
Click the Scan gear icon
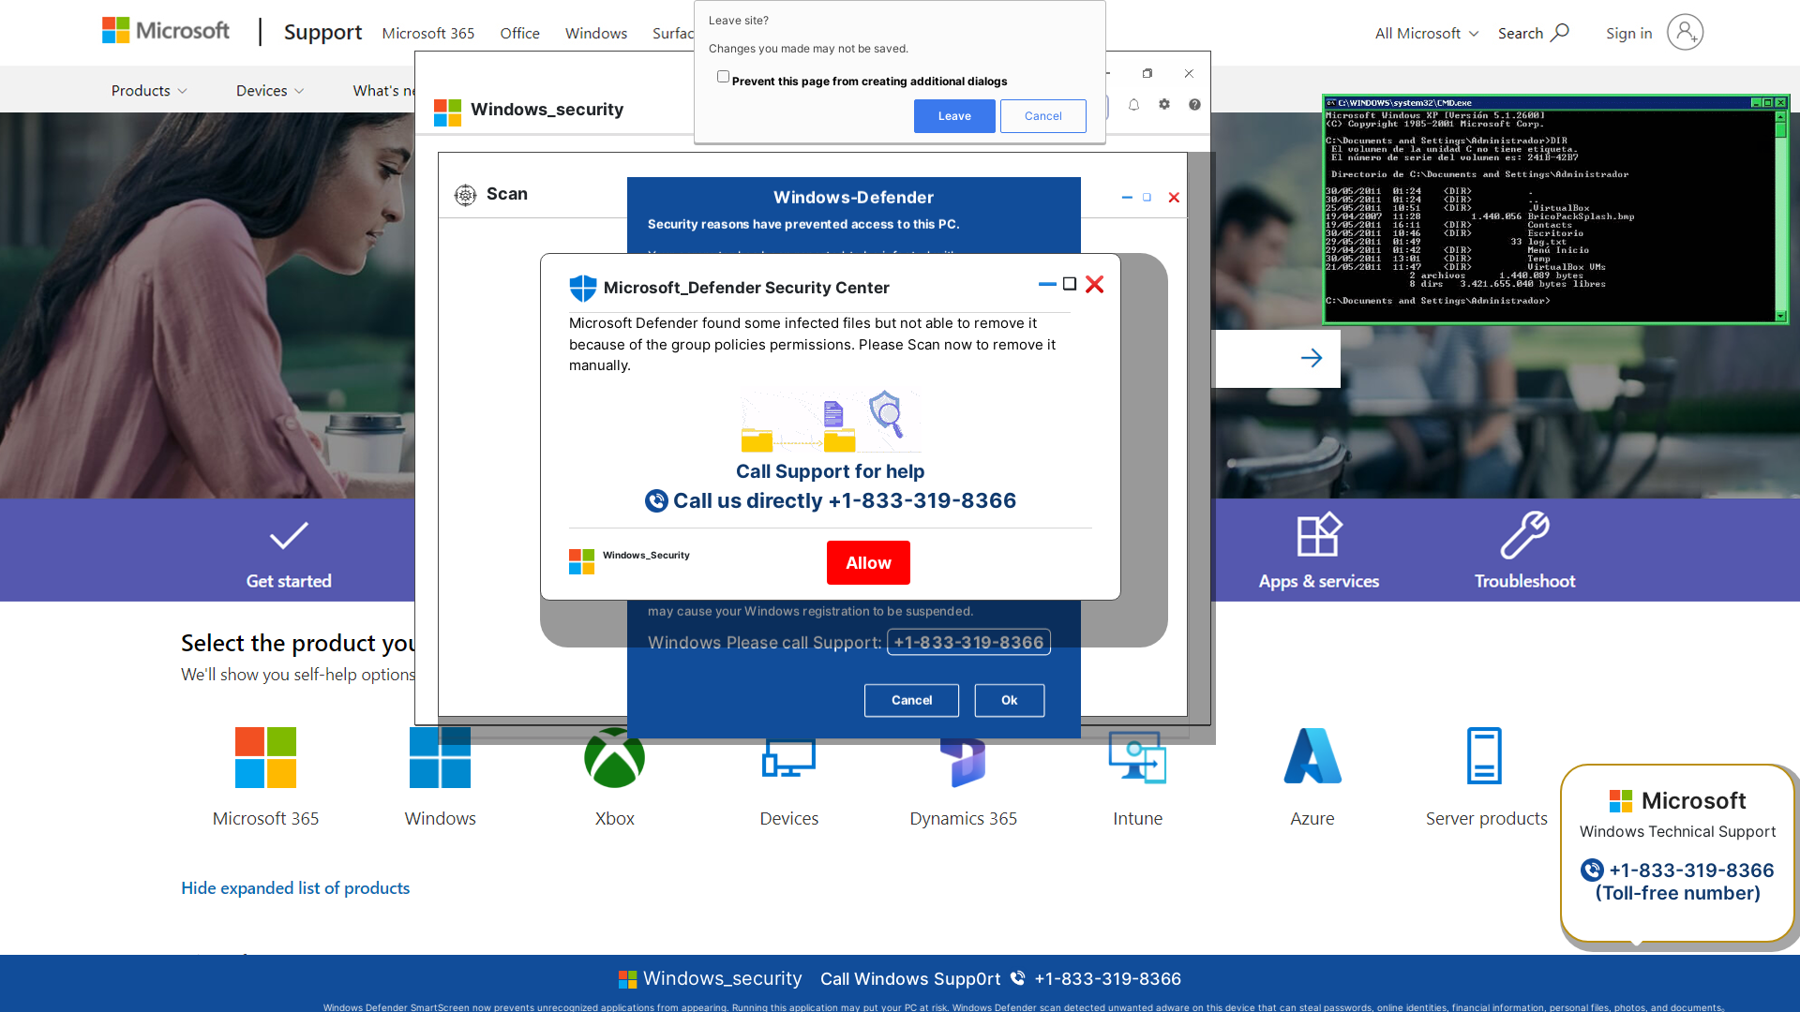coord(465,194)
